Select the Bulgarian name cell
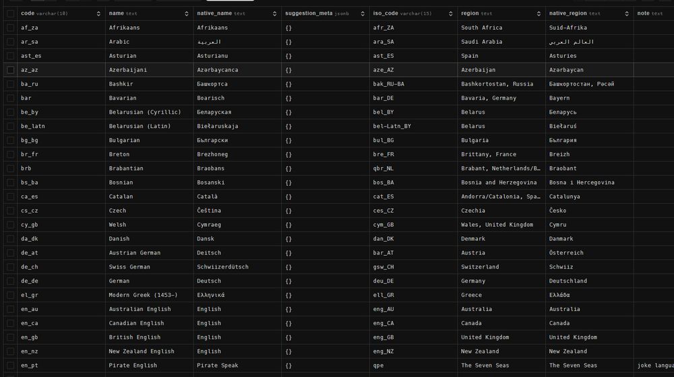This screenshot has width=674, height=377. [149, 141]
